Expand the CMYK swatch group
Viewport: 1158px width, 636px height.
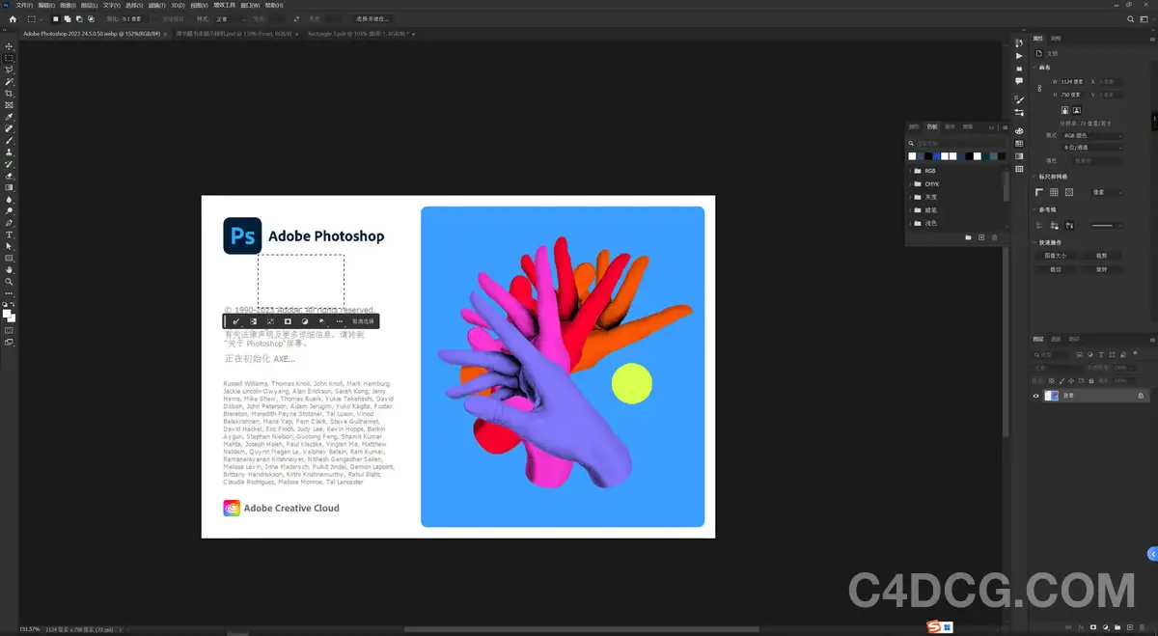coord(910,184)
